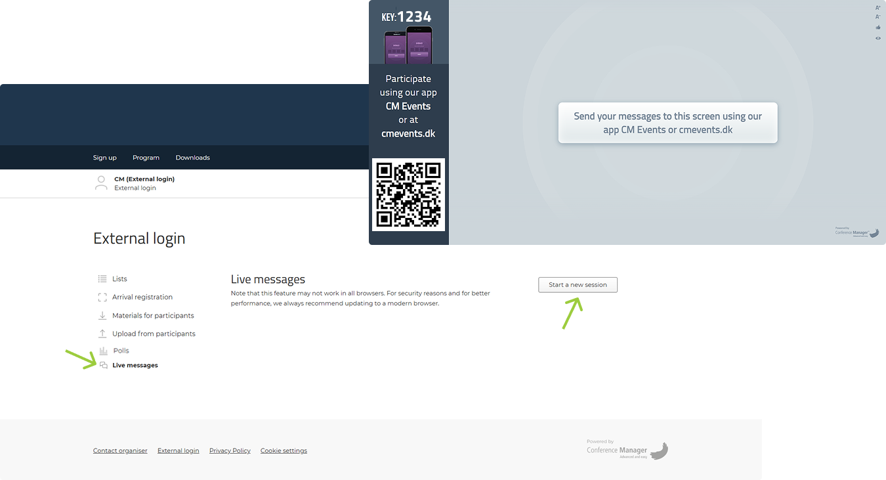Viewport: 886px width, 480px height.
Task: Click the Materials for participants download icon
Action: point(102,316)
